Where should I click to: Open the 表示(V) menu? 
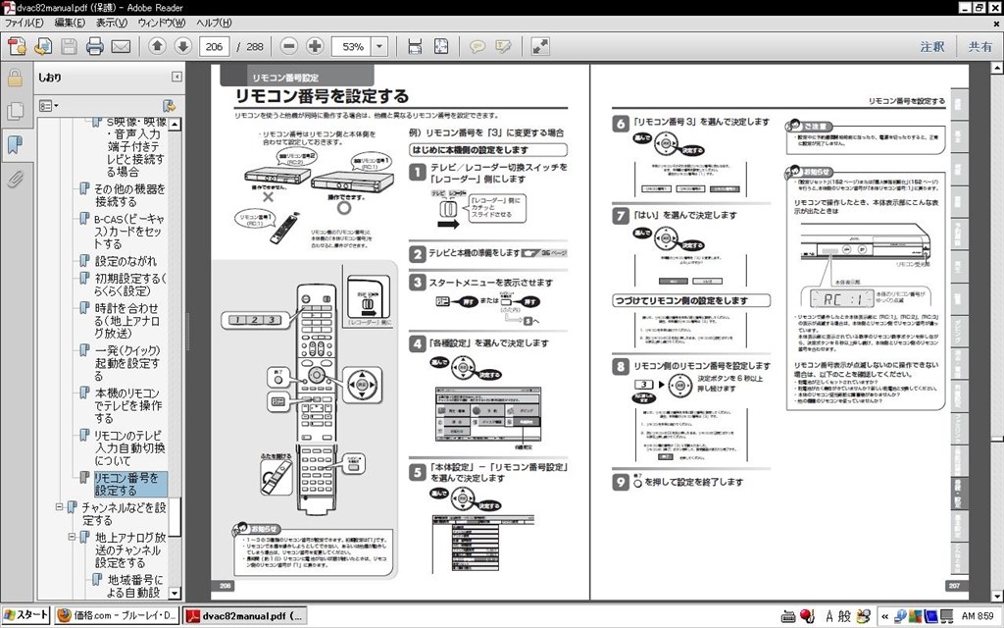pyautogui.click(x=112, y=23)
